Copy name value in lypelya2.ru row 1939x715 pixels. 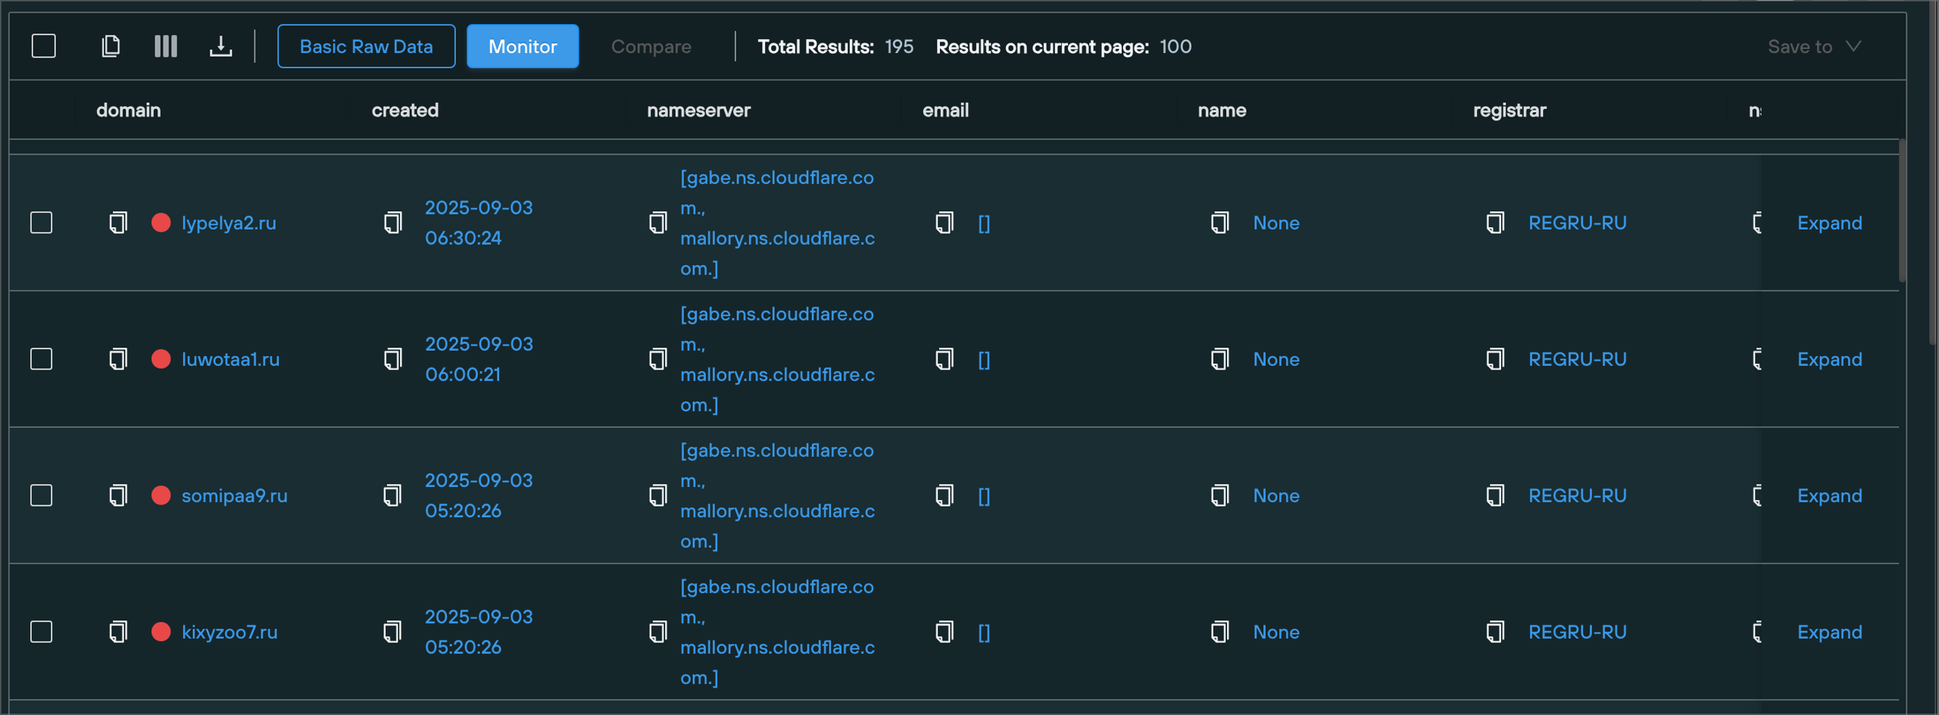pyautogui.click(x=1220, y=223)
